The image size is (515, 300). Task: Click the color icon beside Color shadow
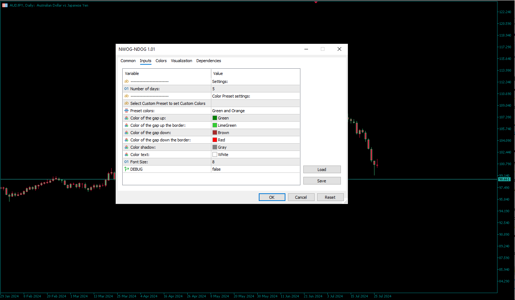pos(126,147)
